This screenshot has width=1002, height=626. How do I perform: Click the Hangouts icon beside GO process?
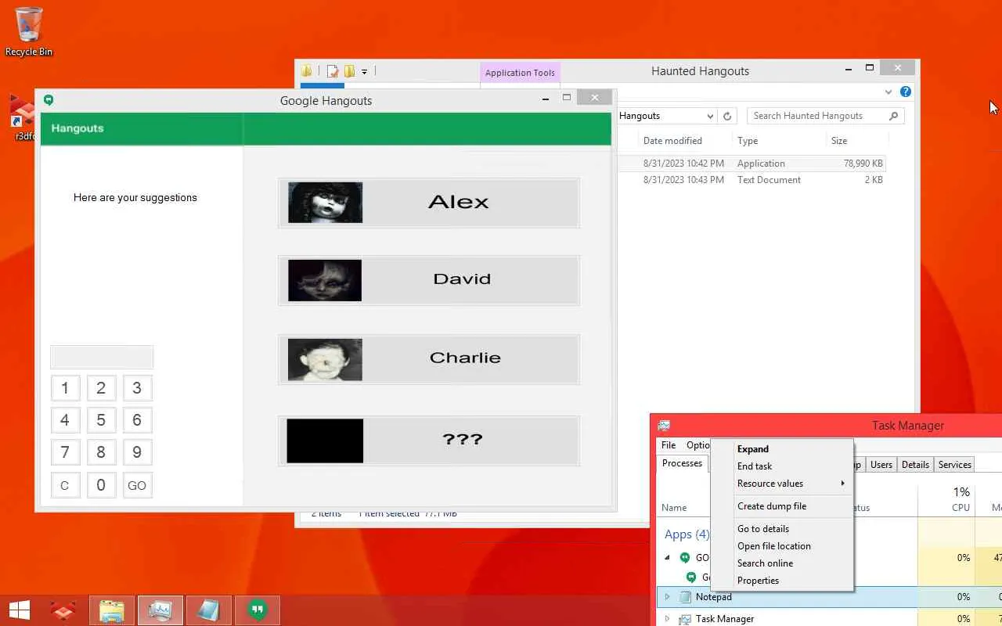[x=685, y=558]
